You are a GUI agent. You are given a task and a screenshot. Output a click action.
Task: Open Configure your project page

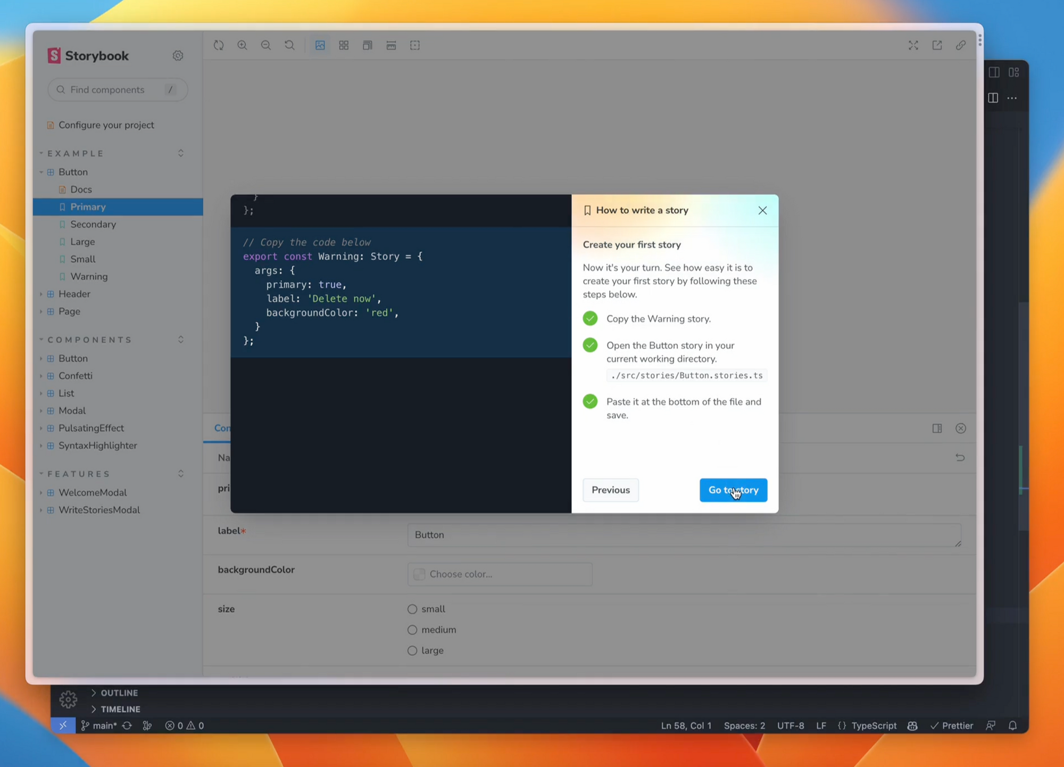tap(106, 125)
